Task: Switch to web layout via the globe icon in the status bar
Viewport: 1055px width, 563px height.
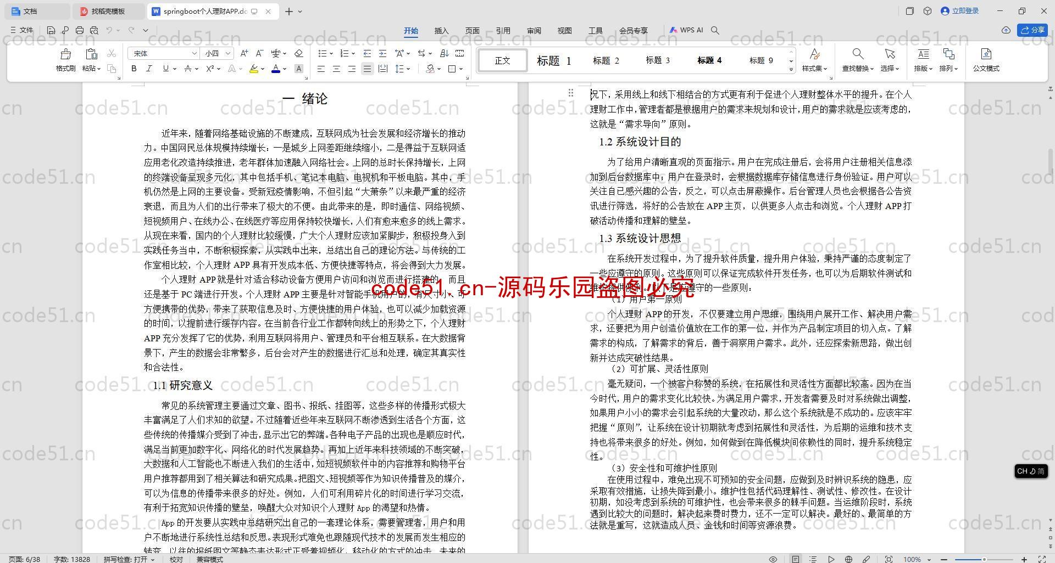Action: [x=848, y=559]
